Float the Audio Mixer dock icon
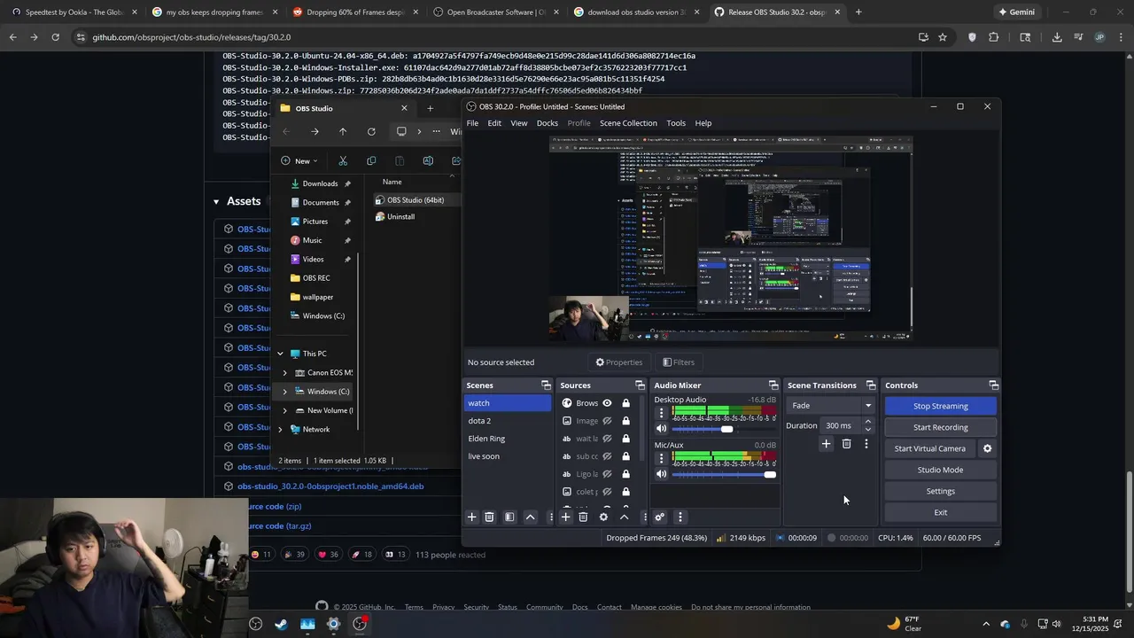1134x638 pixels. 773,385
